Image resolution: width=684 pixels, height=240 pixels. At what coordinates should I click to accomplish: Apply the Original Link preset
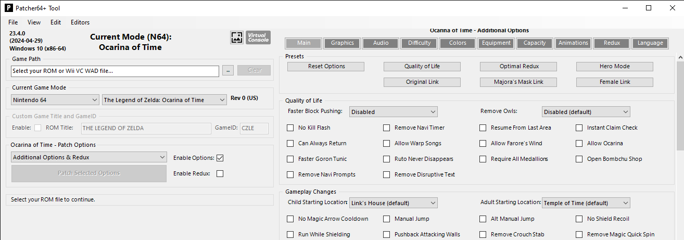pos(422,82)
